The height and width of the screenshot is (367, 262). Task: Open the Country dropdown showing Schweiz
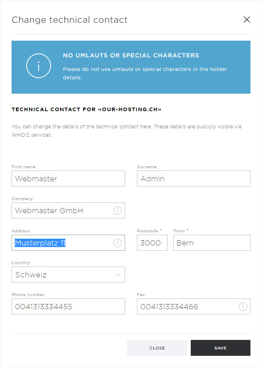[68, 275]
